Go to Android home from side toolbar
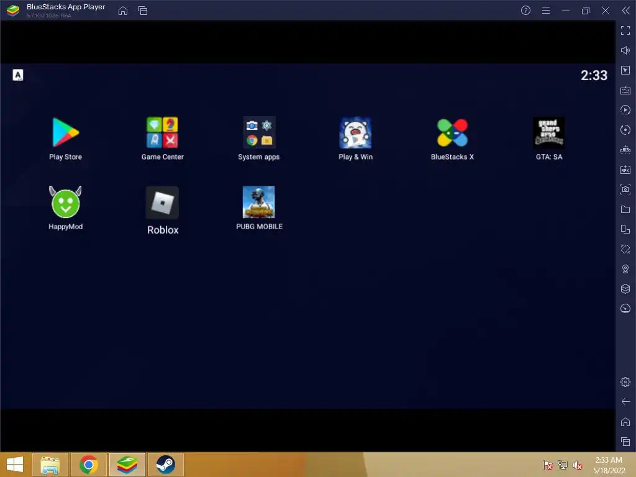 coord(625,422)
